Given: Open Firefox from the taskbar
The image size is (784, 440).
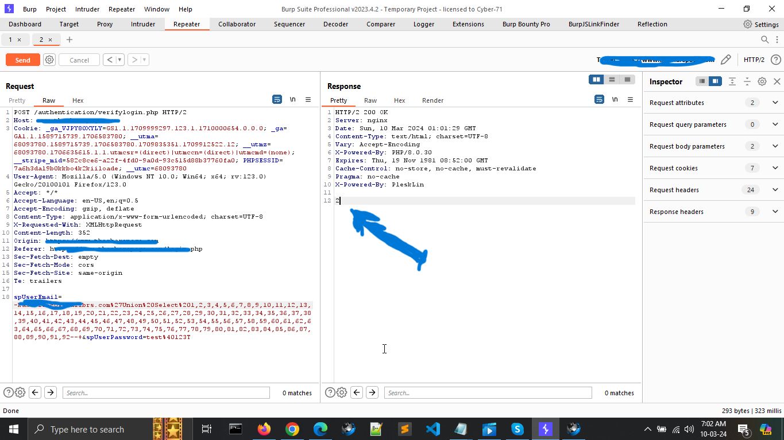Looking at the screenshot, I should coord(264,429).
